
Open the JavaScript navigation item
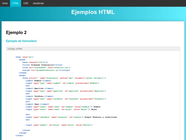(38, 3)
